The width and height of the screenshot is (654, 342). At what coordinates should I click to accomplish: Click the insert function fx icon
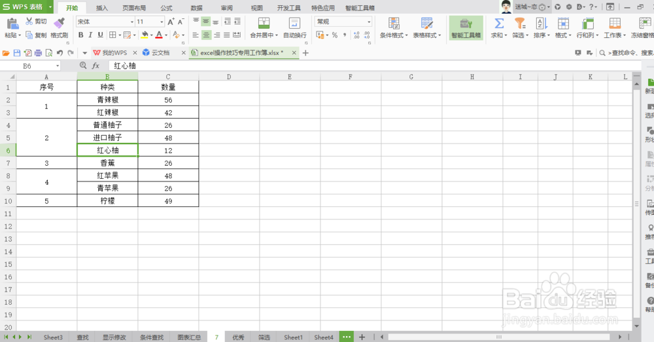click(95, 66)
